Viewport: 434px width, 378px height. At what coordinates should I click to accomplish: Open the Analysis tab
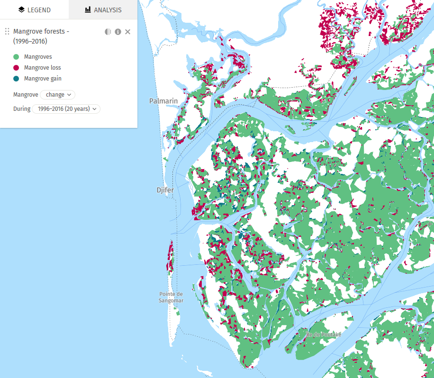click(103, 9)
